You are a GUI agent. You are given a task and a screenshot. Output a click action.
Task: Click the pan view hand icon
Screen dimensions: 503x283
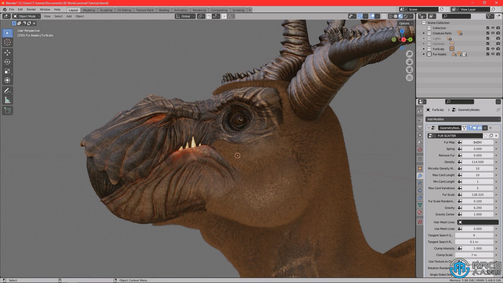[409, 62]
